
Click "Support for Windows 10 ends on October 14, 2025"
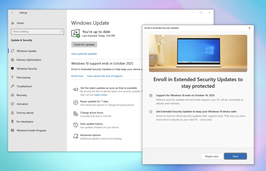click(x=185, y=95)
